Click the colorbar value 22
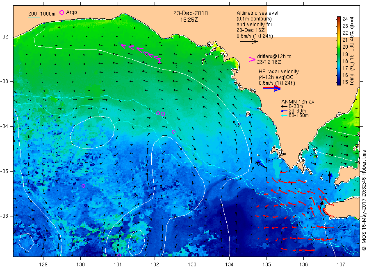The height and width of the screenshot is (270, 369). (345, 33)
